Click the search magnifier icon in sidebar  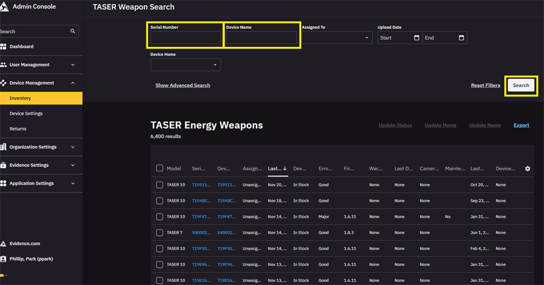tap(73, 31)
